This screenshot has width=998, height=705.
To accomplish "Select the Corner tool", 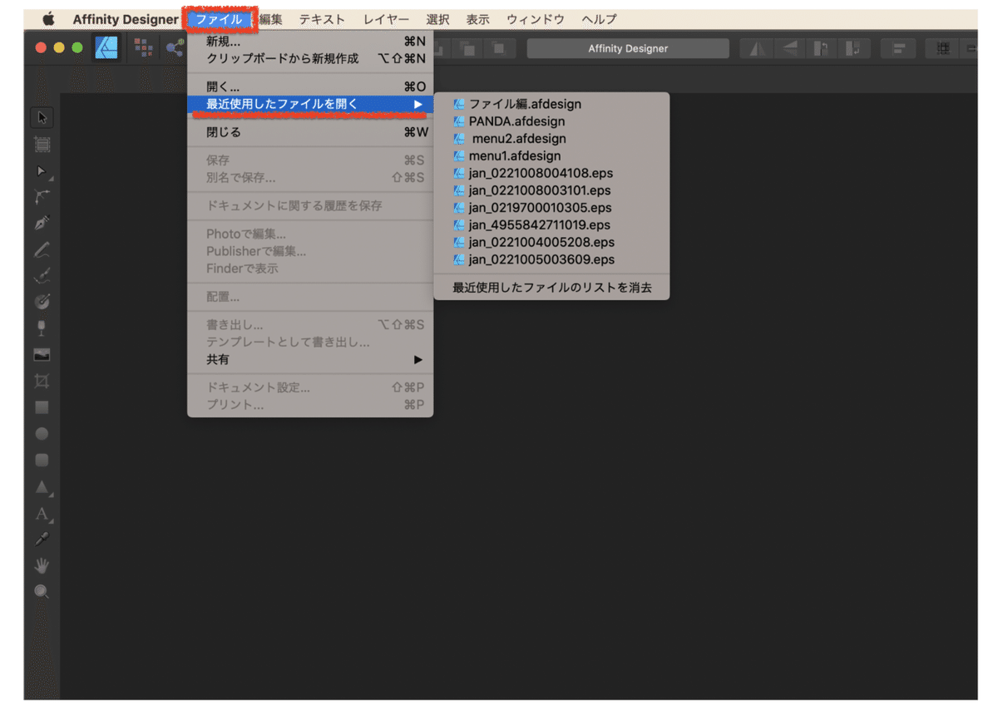I will point(42,197).
